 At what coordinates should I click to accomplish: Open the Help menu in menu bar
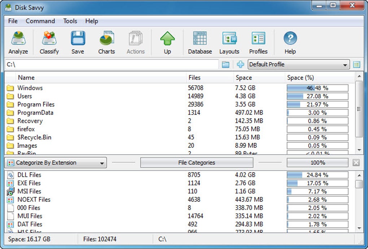coord(92,21)
